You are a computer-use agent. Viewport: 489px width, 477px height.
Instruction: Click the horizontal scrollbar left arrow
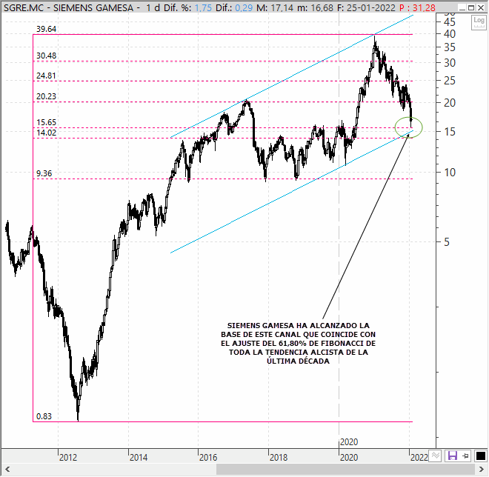[x=7, y=469]
